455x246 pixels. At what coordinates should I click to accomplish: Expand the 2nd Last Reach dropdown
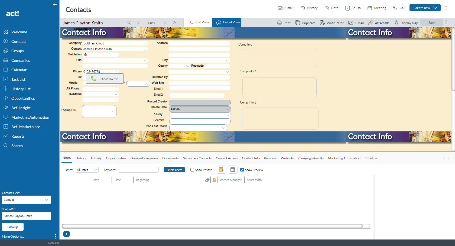click(x=224, y=128)
